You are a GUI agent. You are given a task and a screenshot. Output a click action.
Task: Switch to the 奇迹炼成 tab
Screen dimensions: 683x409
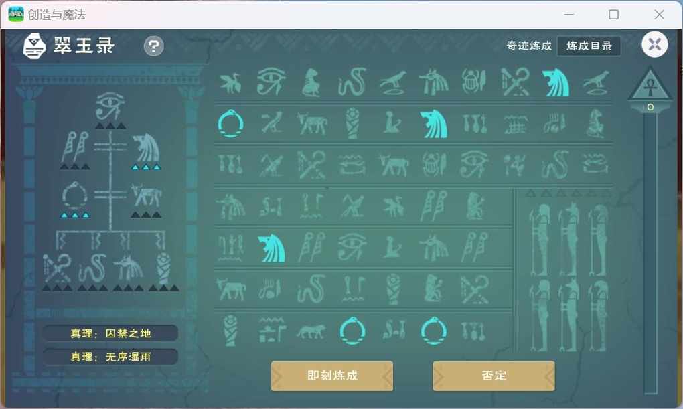pos(529,46)
